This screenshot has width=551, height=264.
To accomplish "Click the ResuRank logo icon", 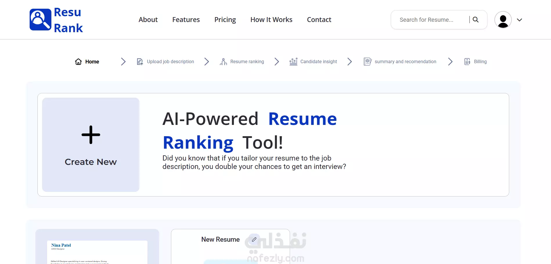I will pyautogui.click(x=40, y=20).
